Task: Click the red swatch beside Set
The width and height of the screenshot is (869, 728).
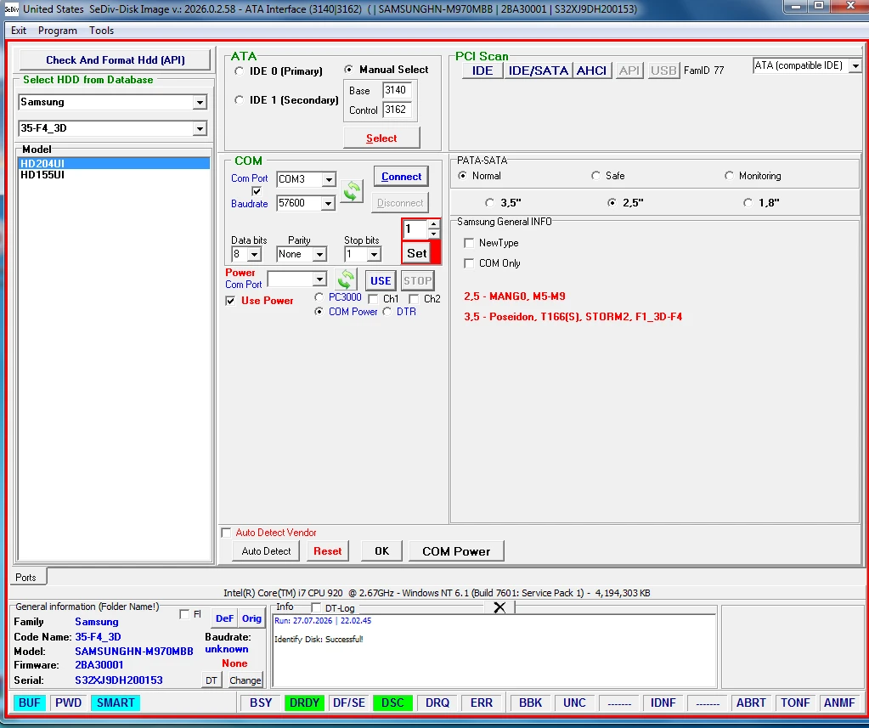Action: coord(435,252)
